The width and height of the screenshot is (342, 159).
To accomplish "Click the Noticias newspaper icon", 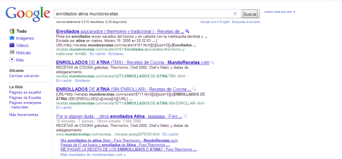I will click(x=12, y=53).
